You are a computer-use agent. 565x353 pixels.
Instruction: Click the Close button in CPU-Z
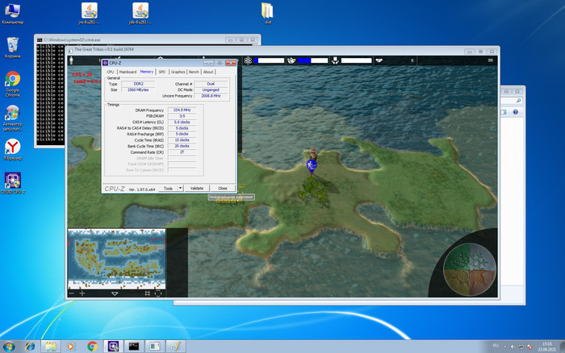(x=222, y=188)
